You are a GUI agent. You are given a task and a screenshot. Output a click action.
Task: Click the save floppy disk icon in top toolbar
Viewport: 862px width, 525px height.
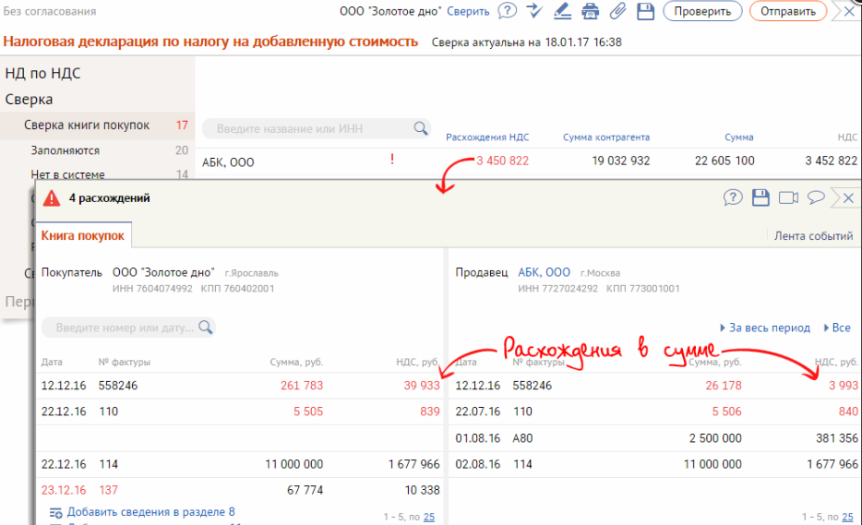point(646,11)
